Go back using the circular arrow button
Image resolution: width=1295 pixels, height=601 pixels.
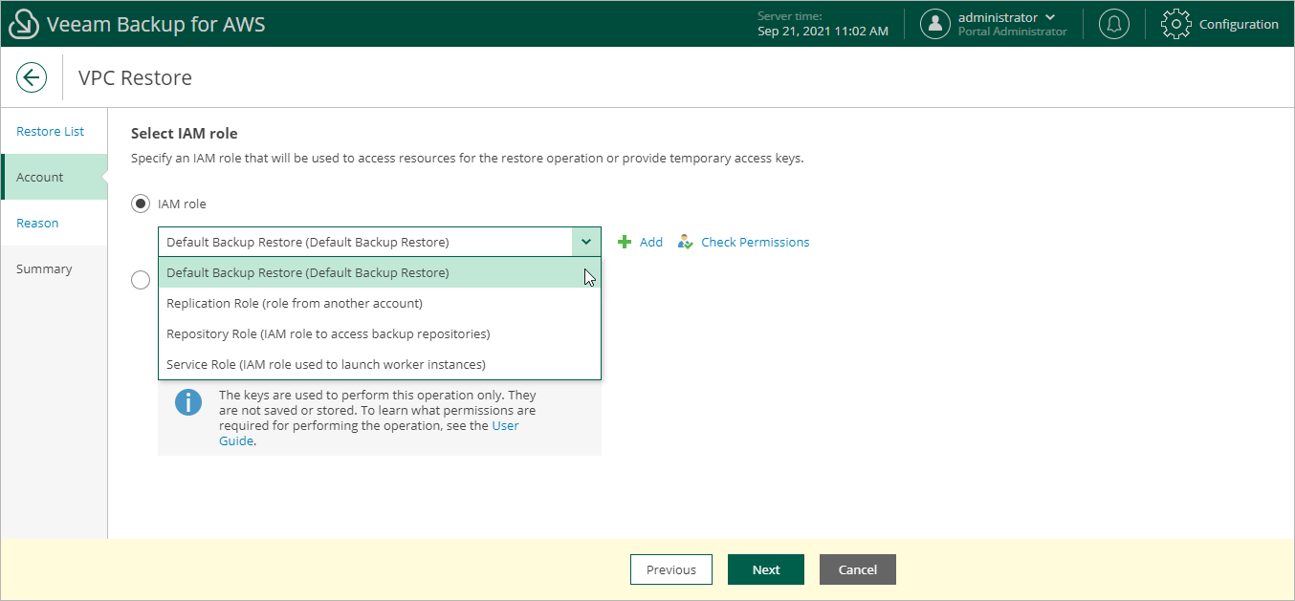(32, 77)
